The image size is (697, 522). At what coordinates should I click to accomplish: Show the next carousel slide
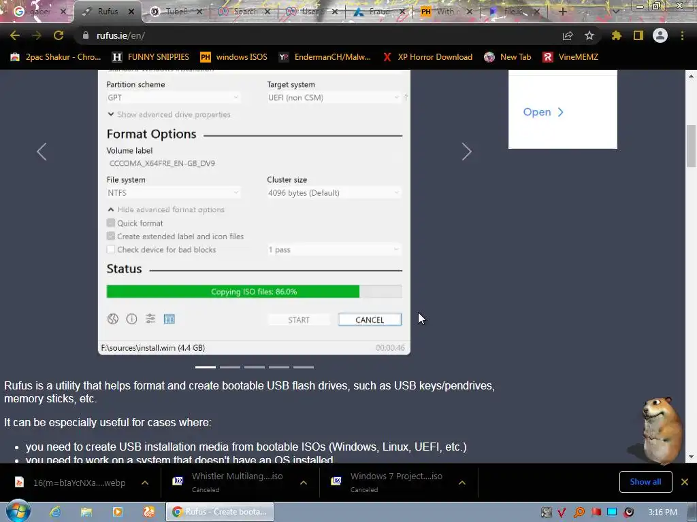(x=466, y=152)
